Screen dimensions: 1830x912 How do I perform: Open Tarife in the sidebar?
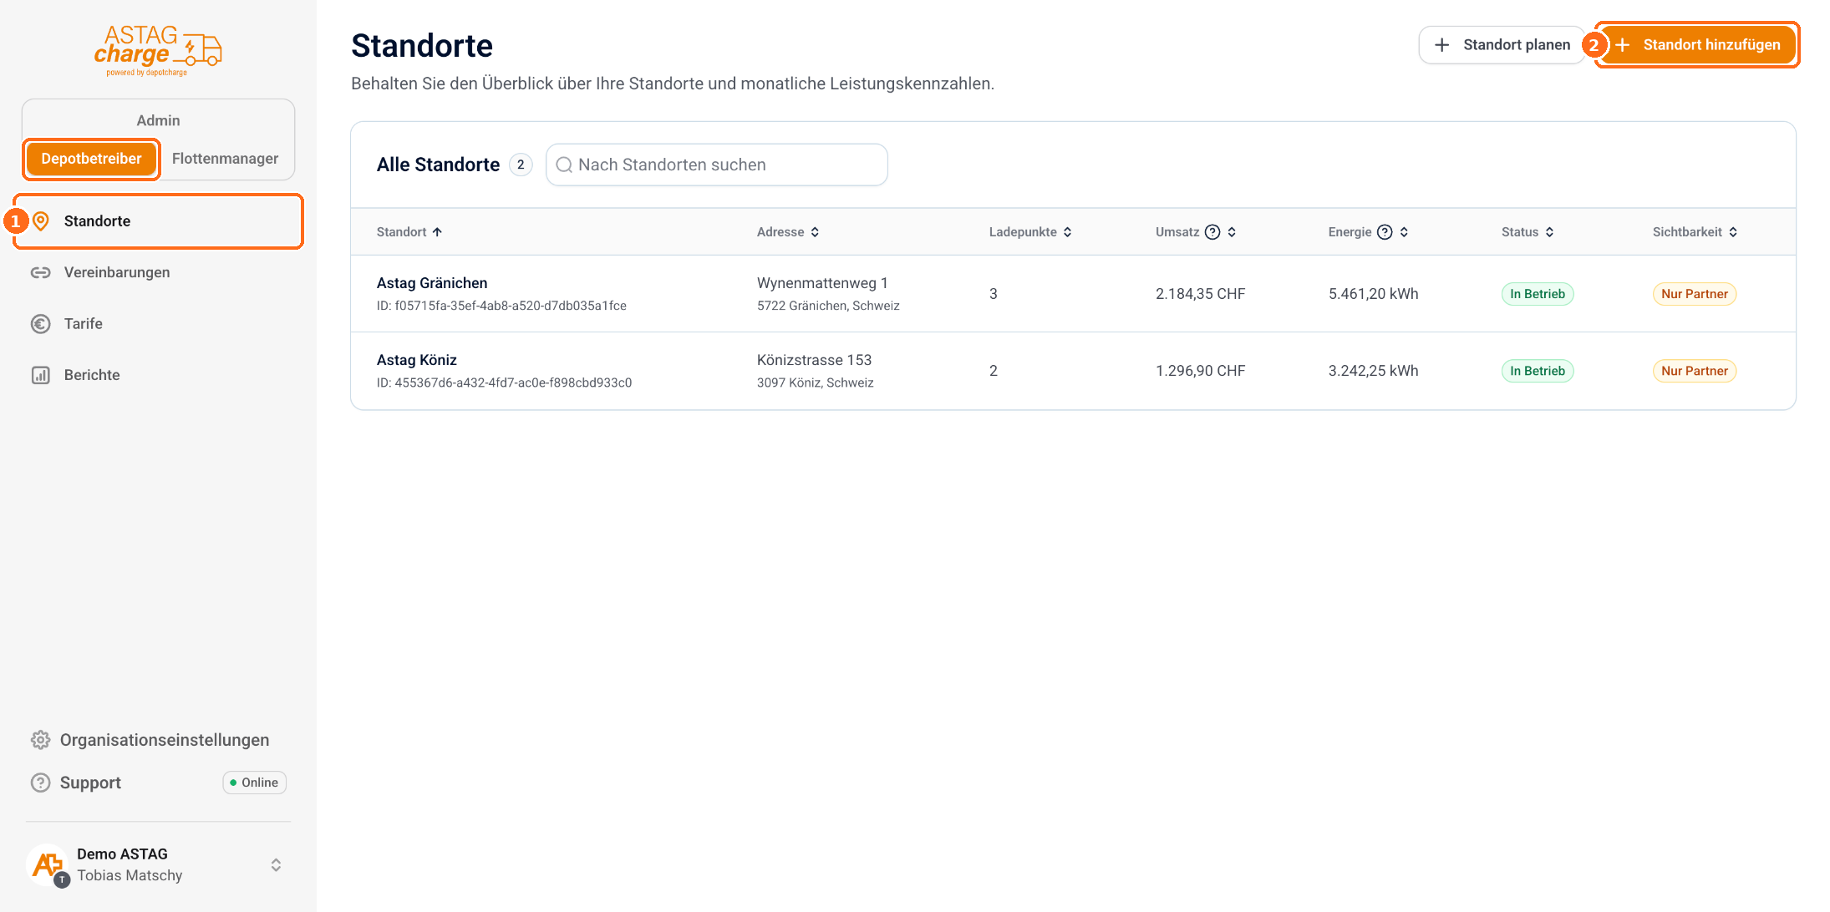pyautogui.click(x=159, y=324)
